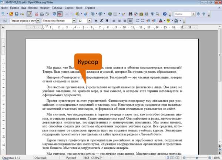
Task: Open the Правка menu
Action: [14, 8]
